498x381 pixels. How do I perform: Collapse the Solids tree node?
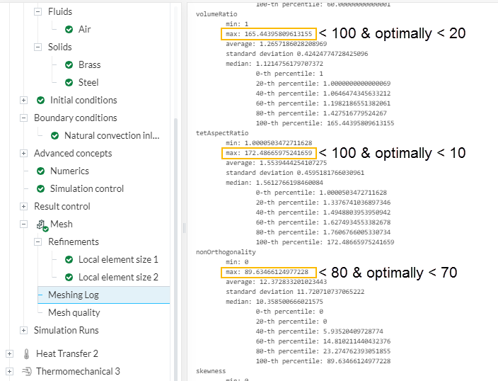37,47
